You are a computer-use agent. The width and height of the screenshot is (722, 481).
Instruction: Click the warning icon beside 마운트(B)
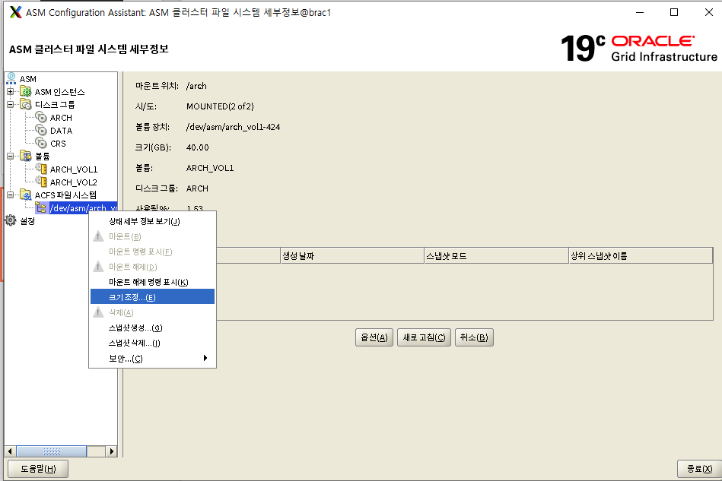tap(98, 236)
